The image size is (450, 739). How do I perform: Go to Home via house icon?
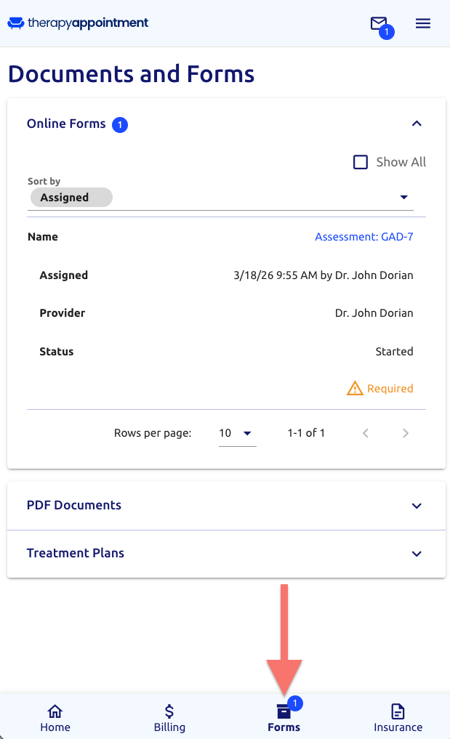pyautogui.click(x=55, y=711)
